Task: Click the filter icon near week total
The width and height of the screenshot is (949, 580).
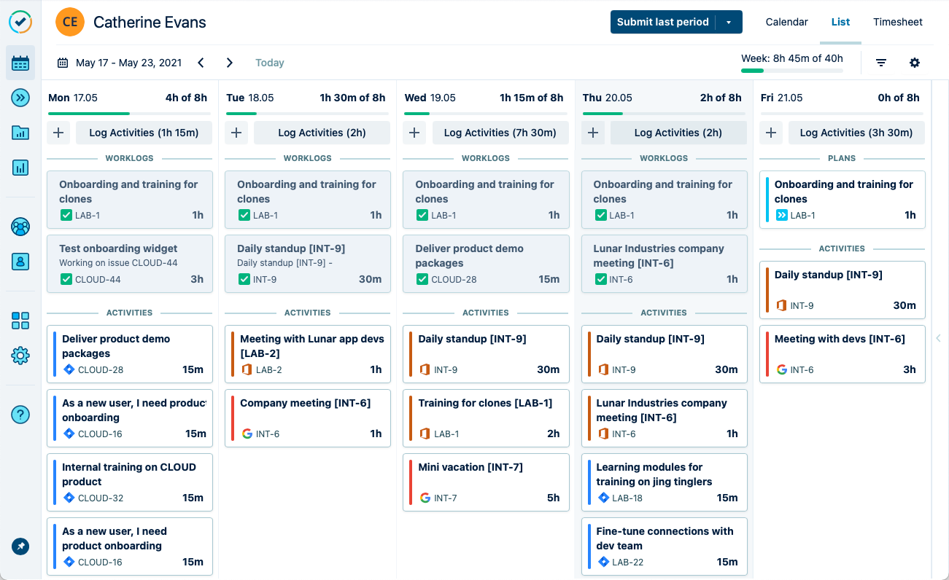Action: point(881,63)
